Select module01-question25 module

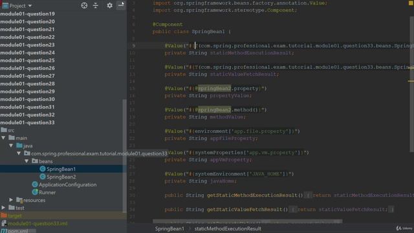[27, 60]
